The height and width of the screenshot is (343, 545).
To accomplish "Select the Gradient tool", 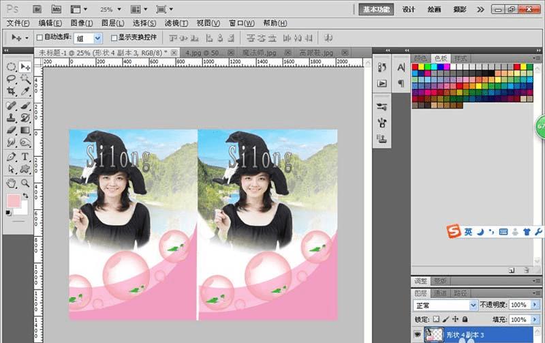I will (25, 130).
